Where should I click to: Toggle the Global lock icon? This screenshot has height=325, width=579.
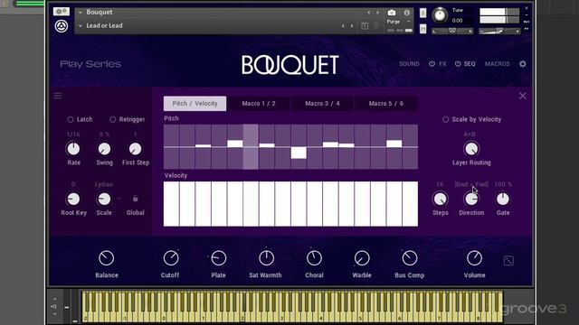(135, 199)
